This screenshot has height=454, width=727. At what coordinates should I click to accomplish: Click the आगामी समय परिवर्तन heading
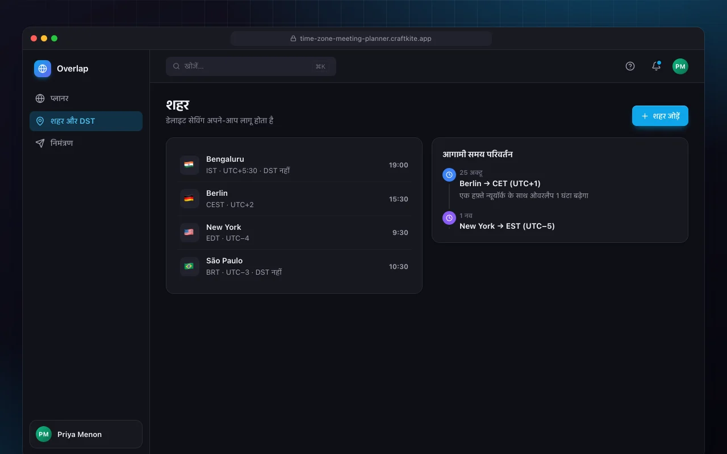(478, 154)
